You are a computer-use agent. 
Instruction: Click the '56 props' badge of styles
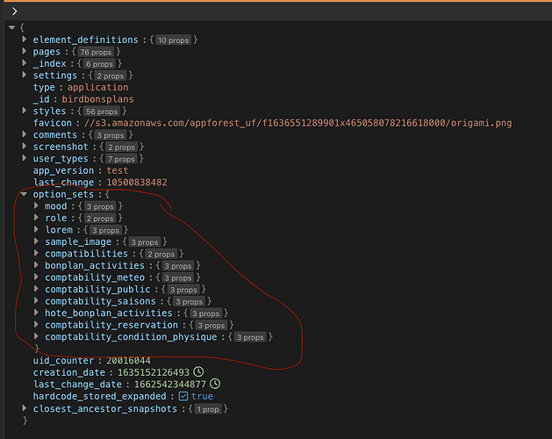point(102,112)
